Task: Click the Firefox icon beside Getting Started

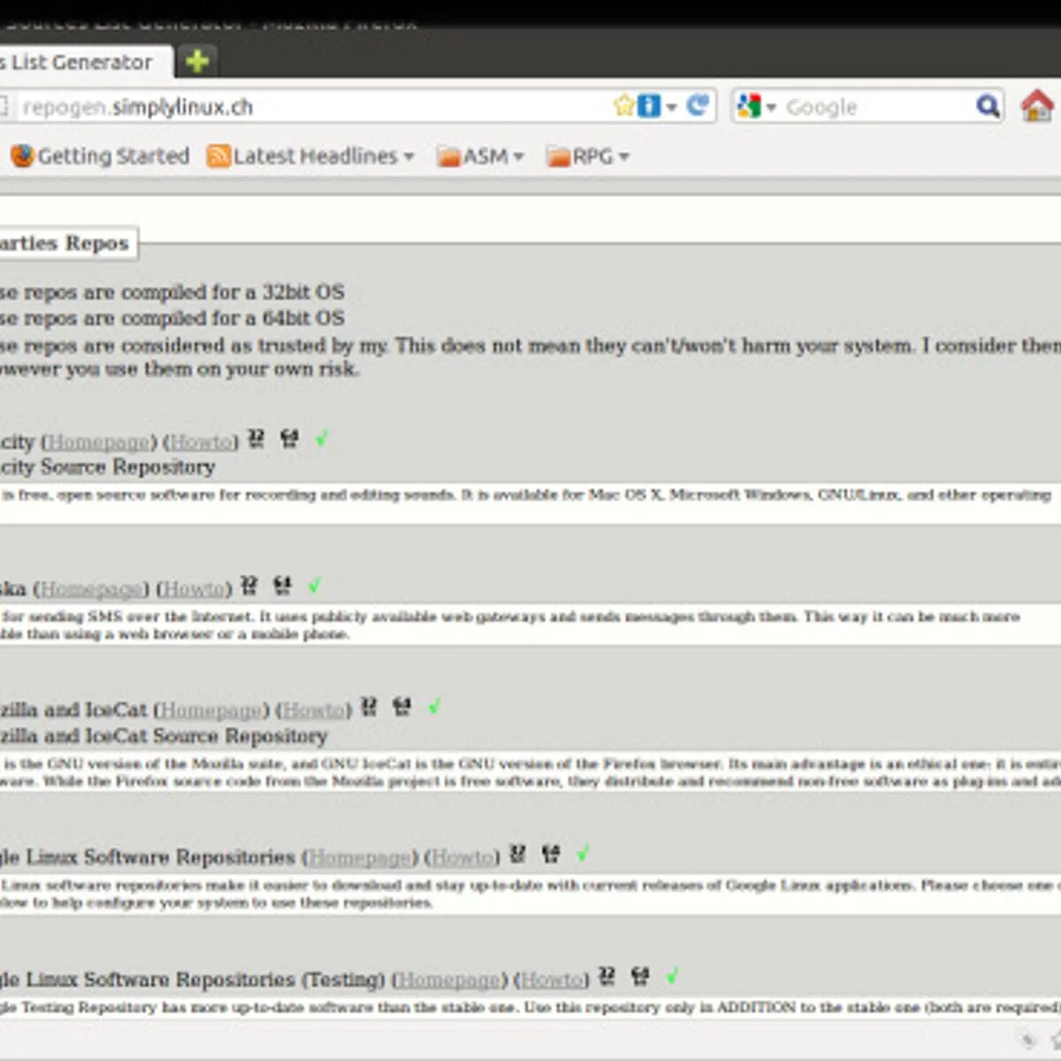Action: pos(22,156)
